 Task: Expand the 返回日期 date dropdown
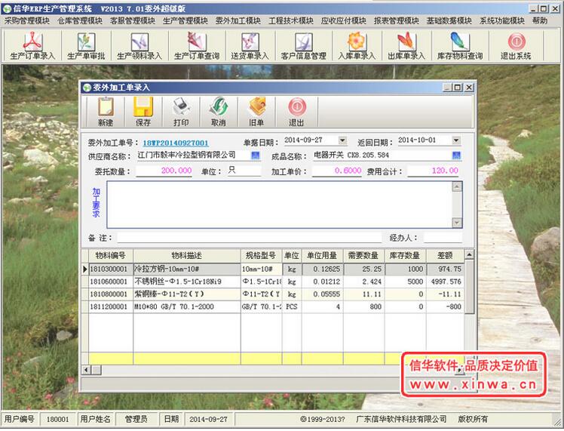pos(456,140)
